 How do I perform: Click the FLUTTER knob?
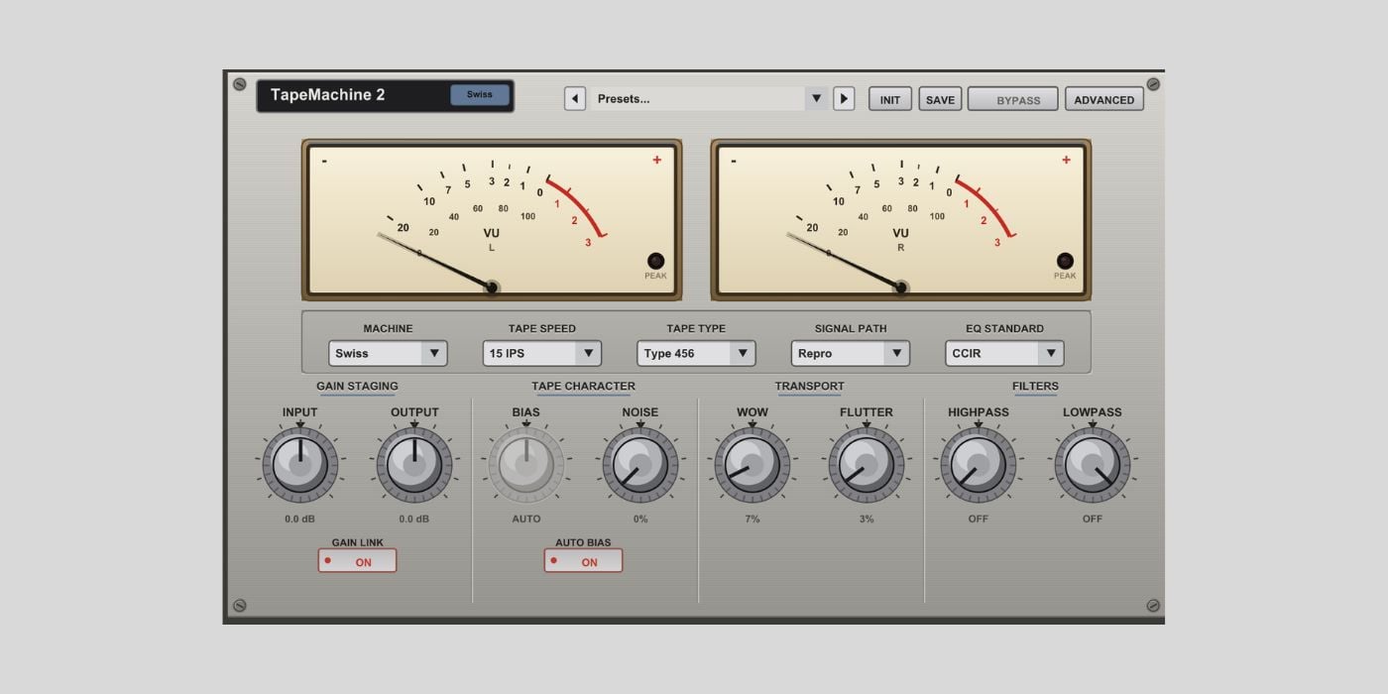coord(867,464)
